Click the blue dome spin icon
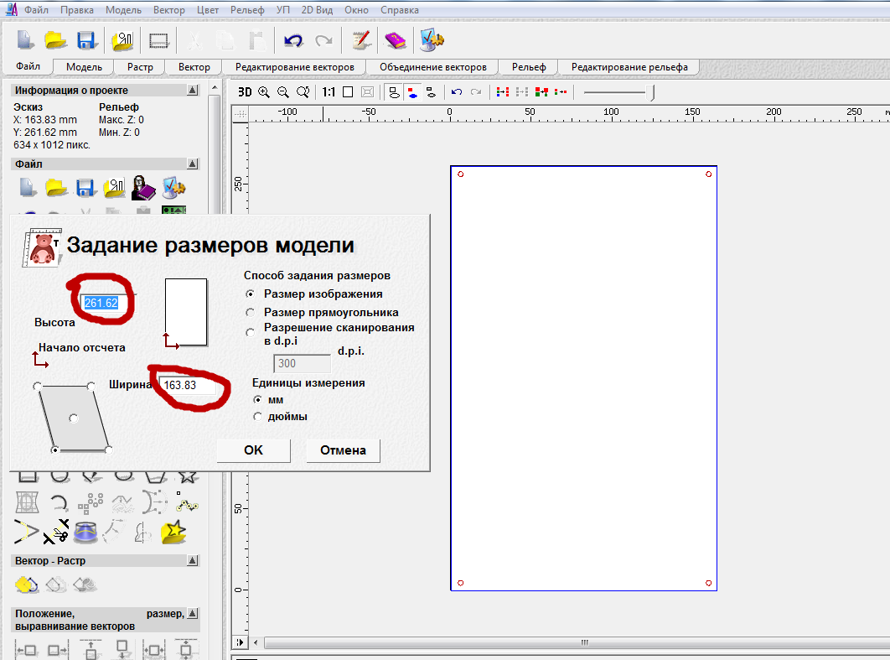Screen dimensions: 890x660 [x=85, y=533]
